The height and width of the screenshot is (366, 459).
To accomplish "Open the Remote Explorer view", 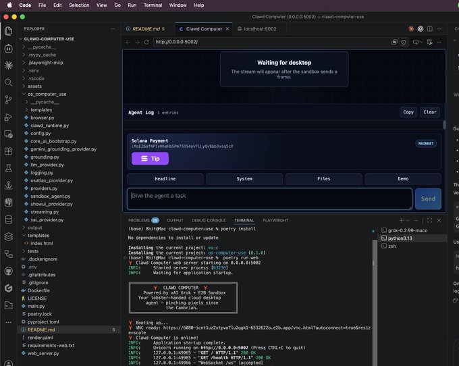I will pos(9,134).
